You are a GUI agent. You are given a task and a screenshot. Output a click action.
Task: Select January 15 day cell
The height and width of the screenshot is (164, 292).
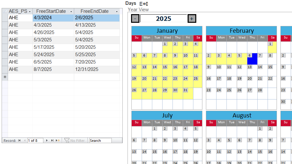pos(167,70)
